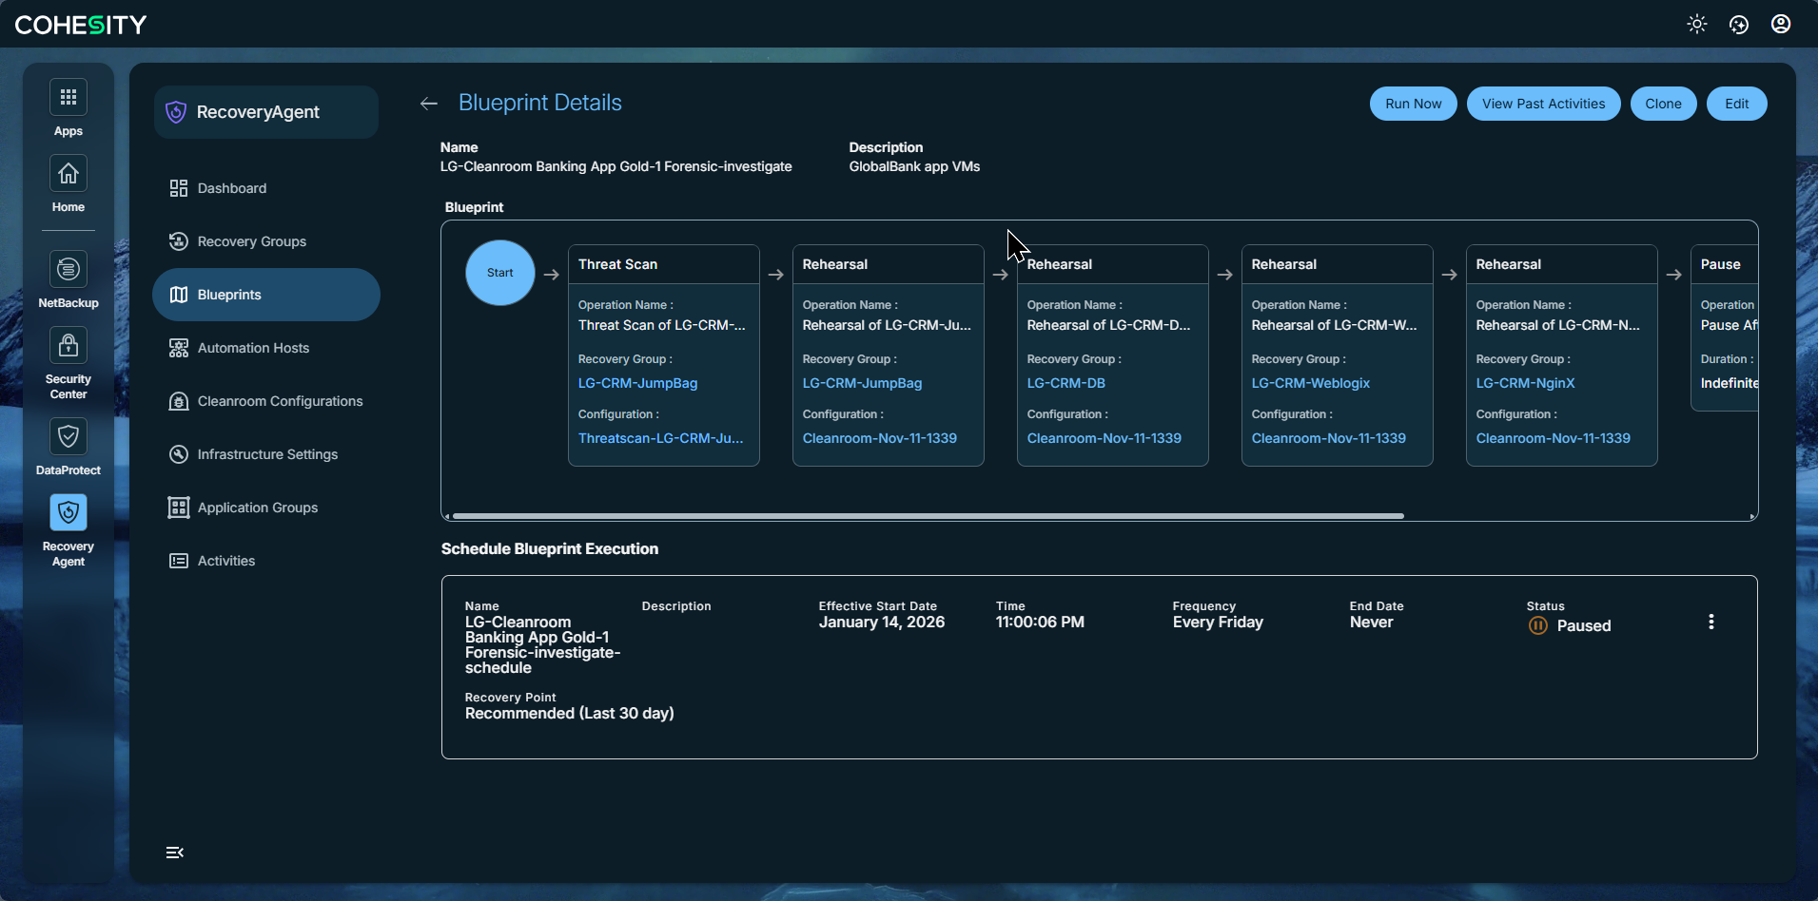Open Cleanroom-Nov-11-1339 link in LG-CRM-NginX card
The image size is (1818, 901).
[1553, 438]
